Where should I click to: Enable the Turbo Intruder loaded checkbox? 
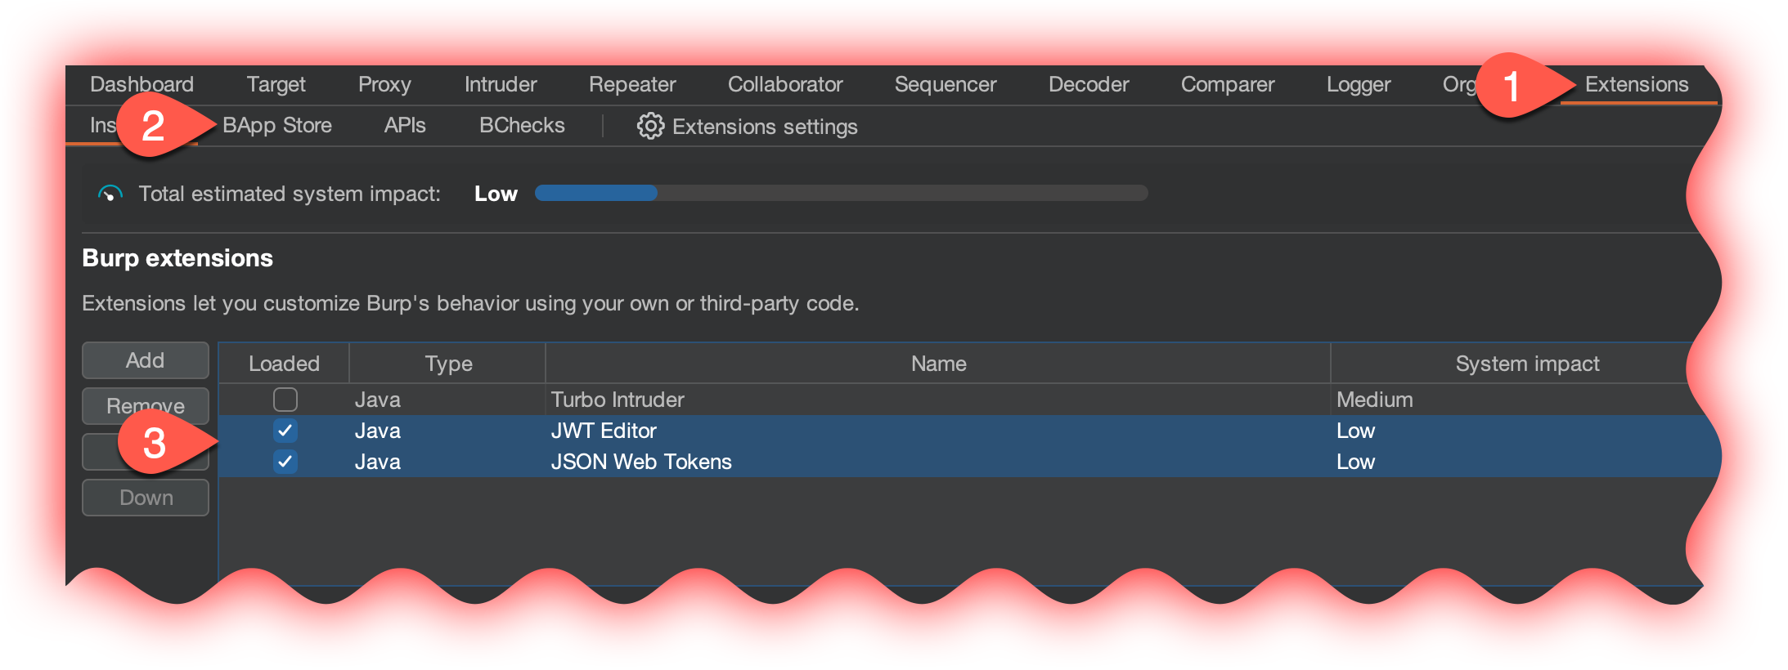point(285,400)
